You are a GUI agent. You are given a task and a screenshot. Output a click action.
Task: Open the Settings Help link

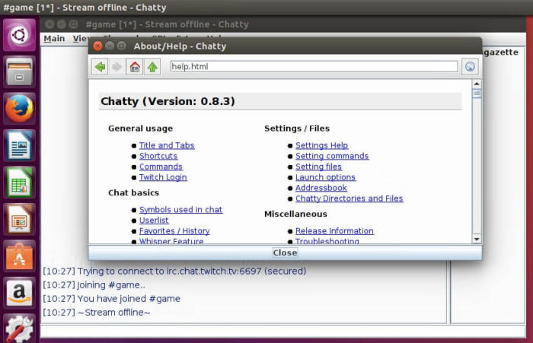321,145
